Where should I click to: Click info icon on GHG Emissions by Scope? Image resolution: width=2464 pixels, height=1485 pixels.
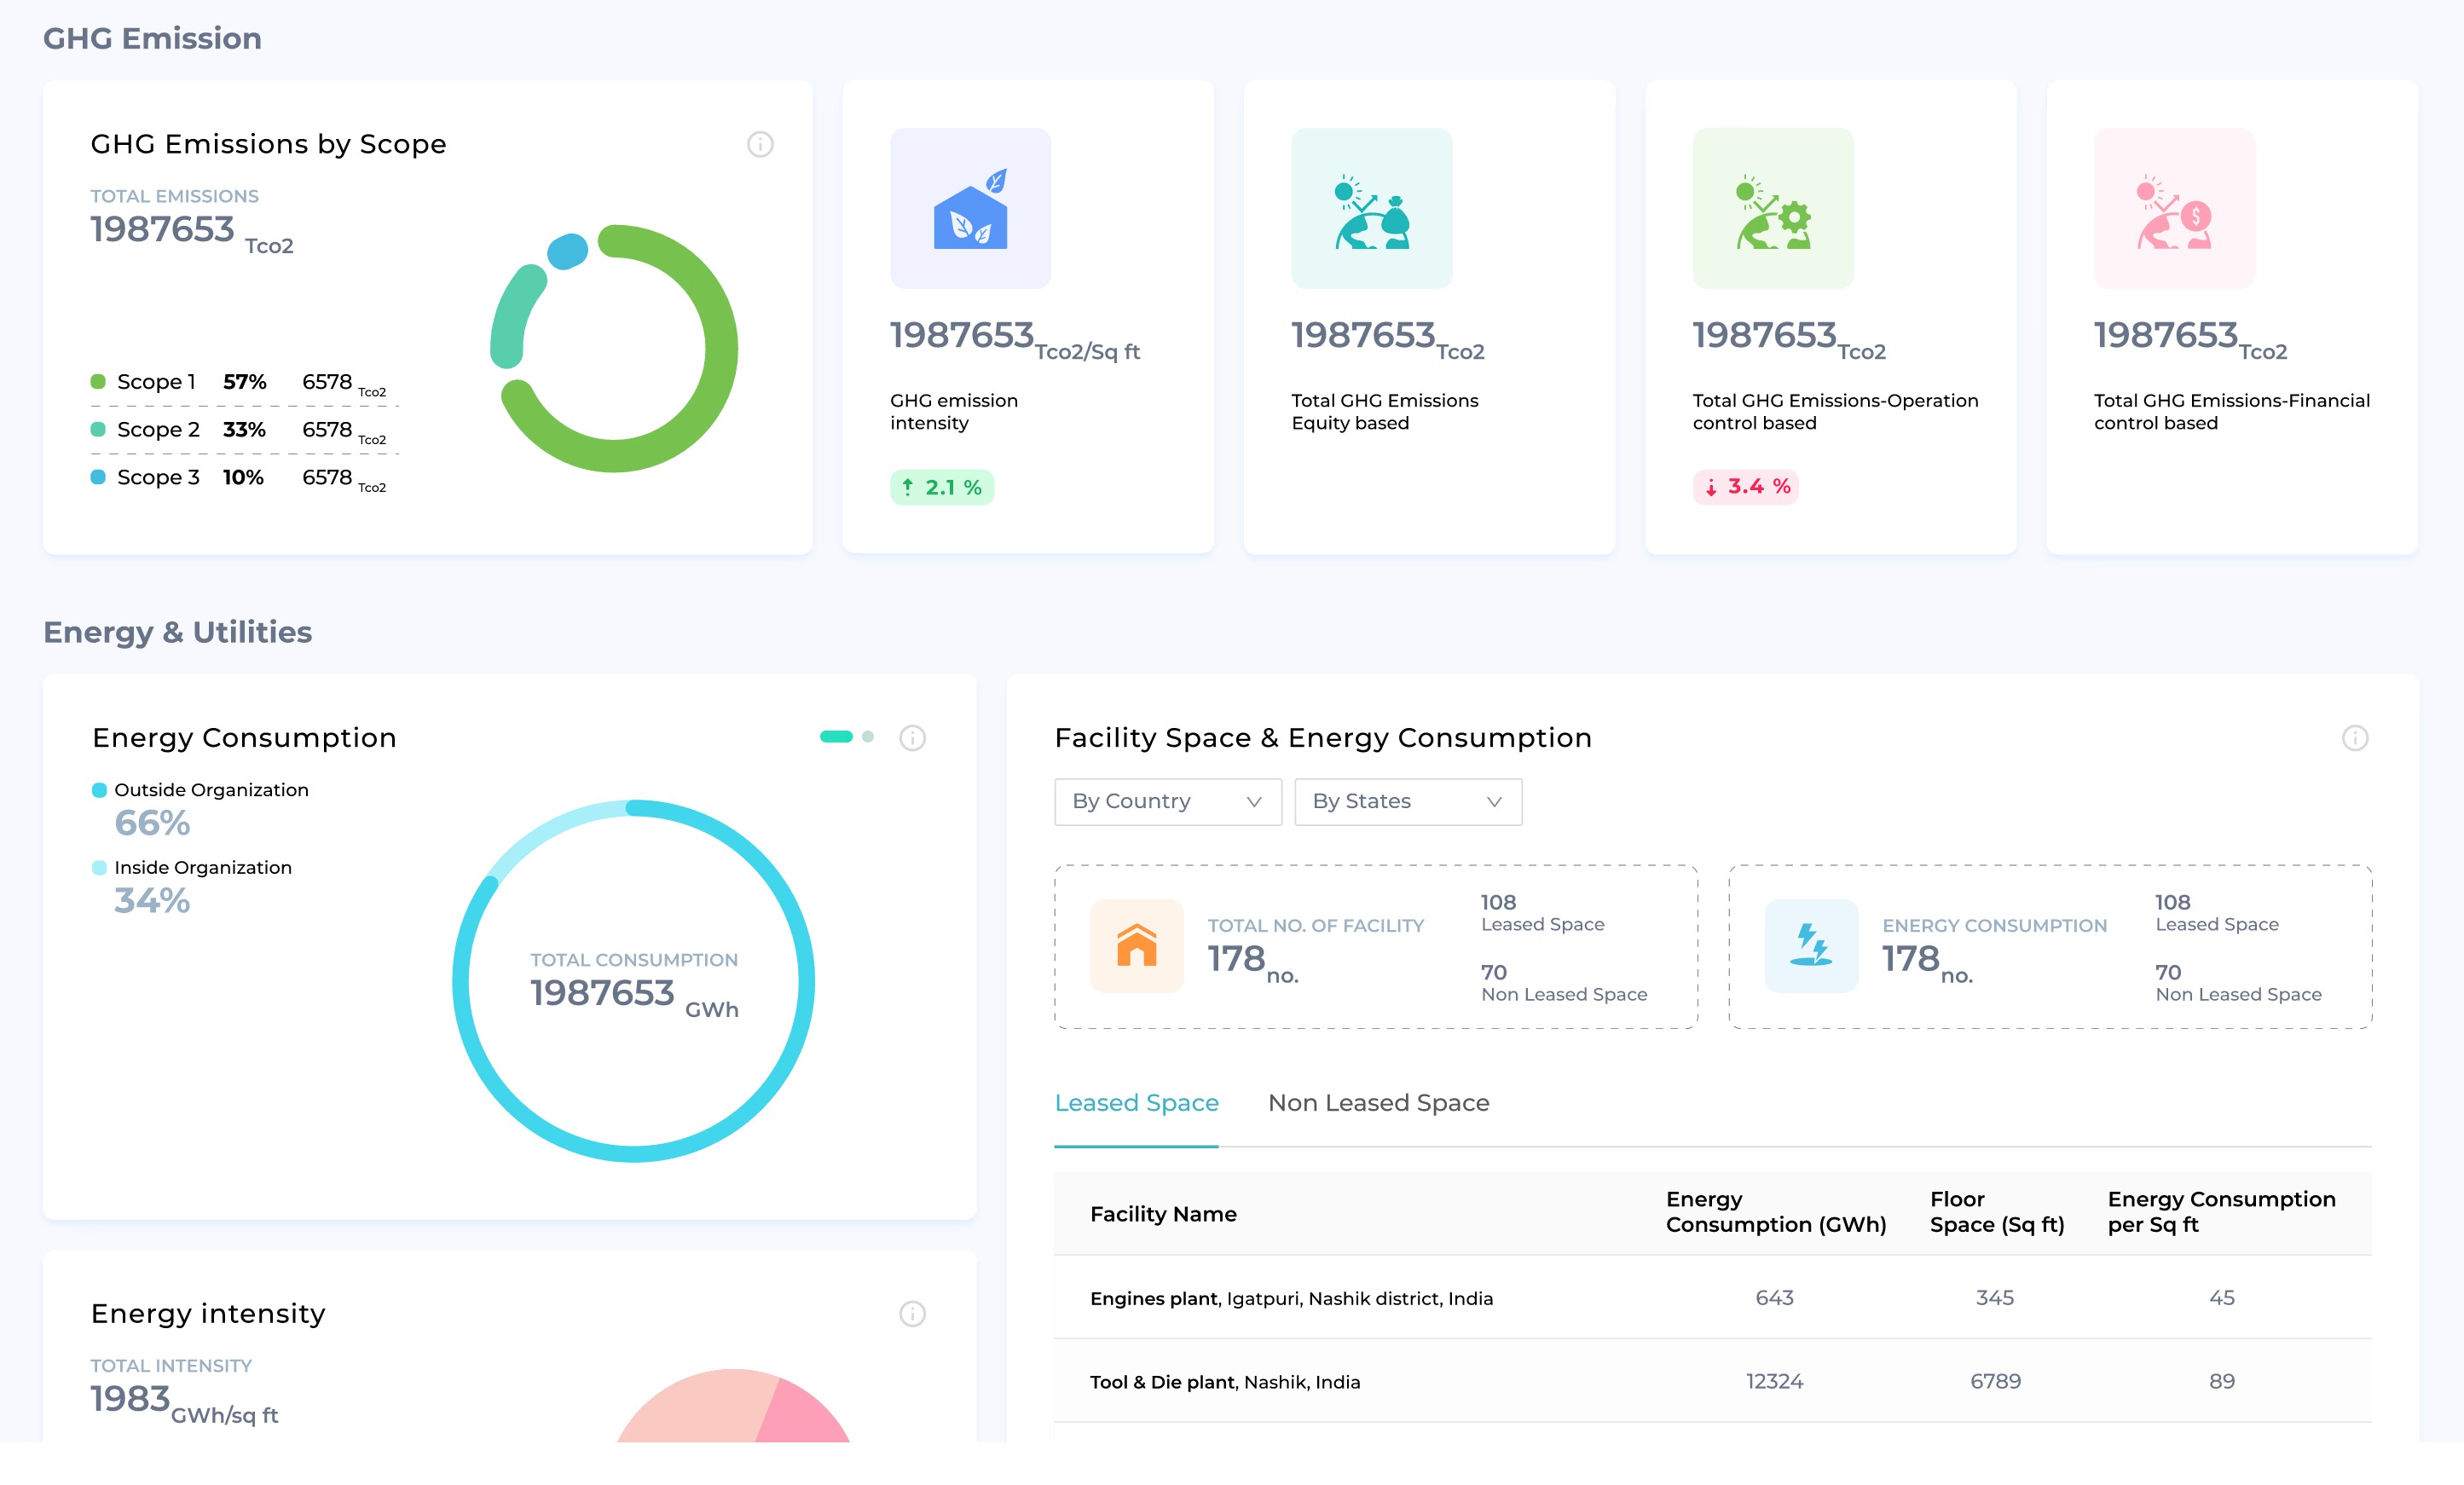(x=760, y=144)
